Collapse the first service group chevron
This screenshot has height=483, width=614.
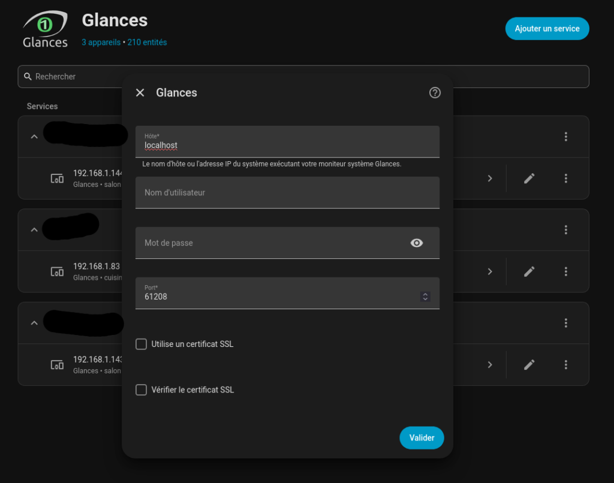click(x=34, y=137)
